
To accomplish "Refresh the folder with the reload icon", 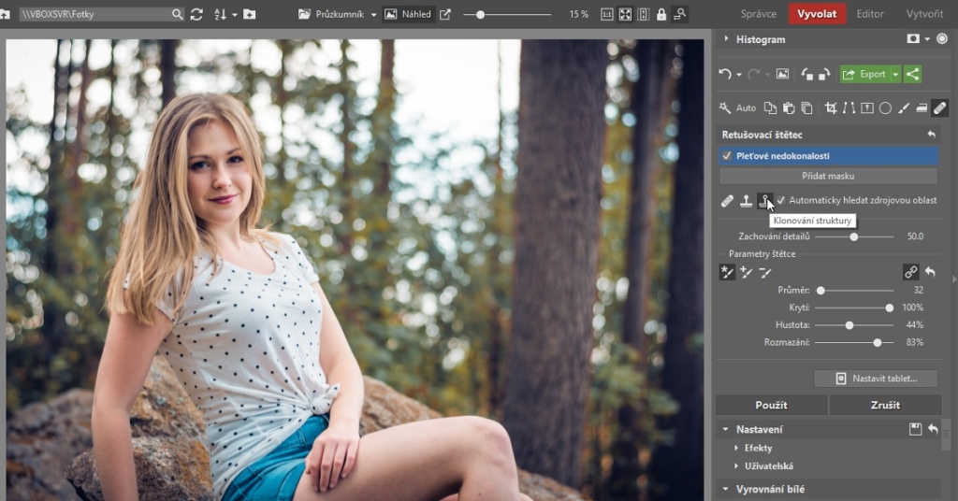I will click(x=196, y=14).
